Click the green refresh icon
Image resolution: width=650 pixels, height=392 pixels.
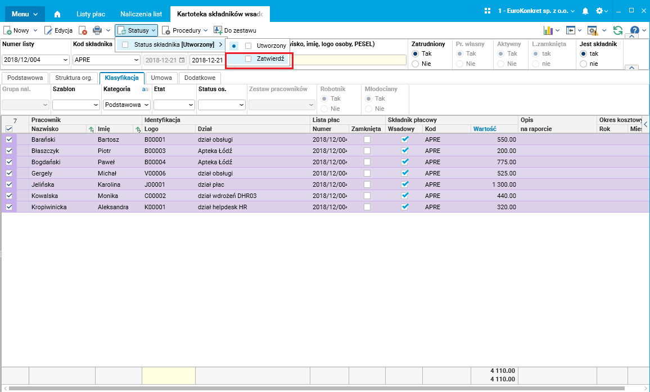[x=618, y=30]
